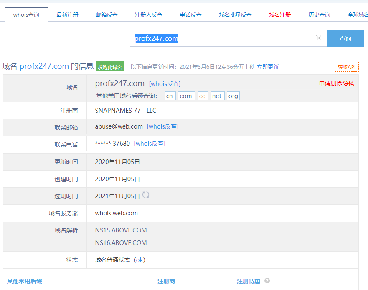Click the question mark icon near 注册特惠
368x290 pixels.
[x=267, y=281]
